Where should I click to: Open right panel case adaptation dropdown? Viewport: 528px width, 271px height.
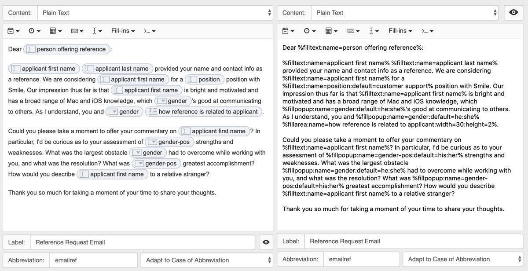pos(463,259)
